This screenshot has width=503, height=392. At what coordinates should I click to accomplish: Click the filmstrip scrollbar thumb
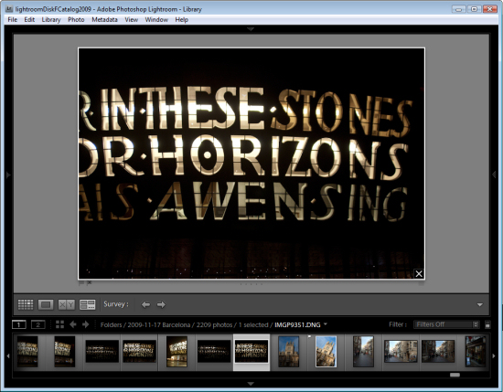(x=455, y=375)
